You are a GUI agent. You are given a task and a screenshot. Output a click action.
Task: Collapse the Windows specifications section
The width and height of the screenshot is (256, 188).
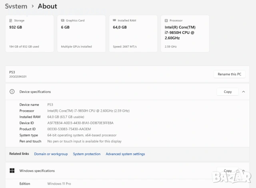(243, 171)
